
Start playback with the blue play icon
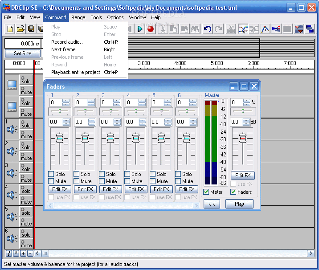(140, 29)
